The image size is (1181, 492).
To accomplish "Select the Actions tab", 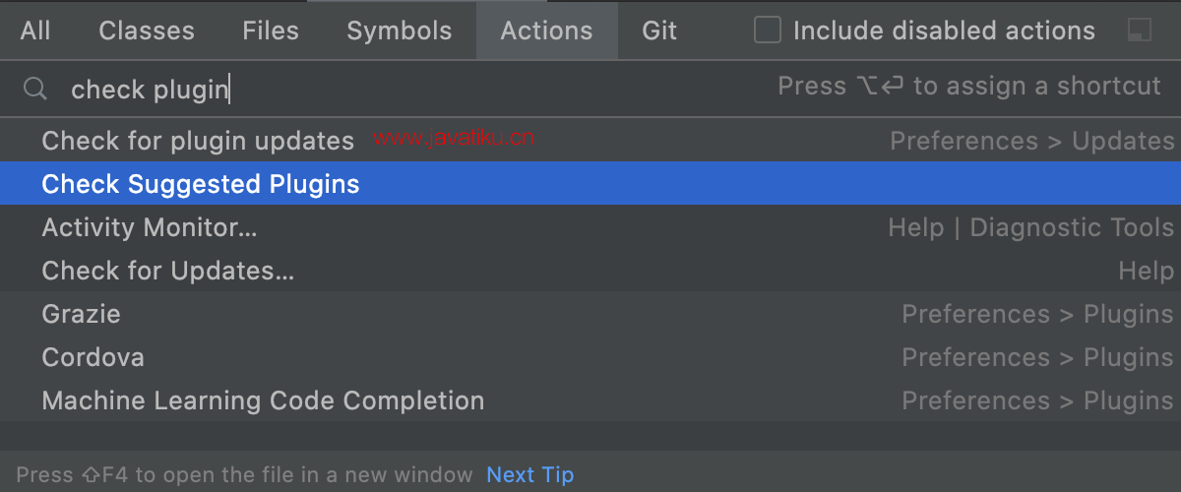I will [x=547, y=31].
